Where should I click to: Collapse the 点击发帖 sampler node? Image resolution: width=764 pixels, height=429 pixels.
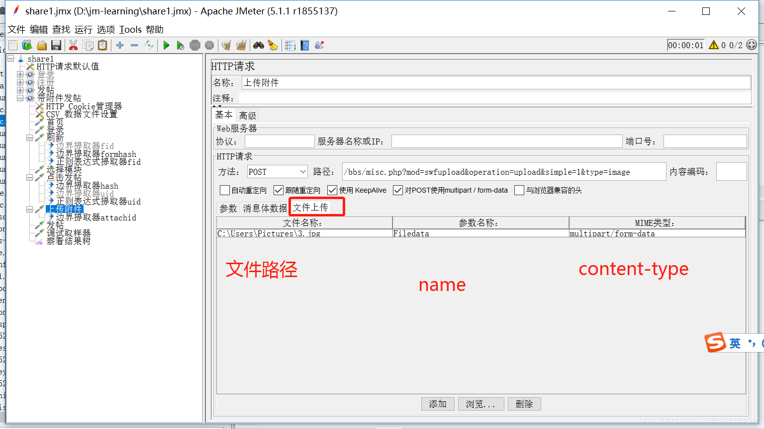(30, 178)
